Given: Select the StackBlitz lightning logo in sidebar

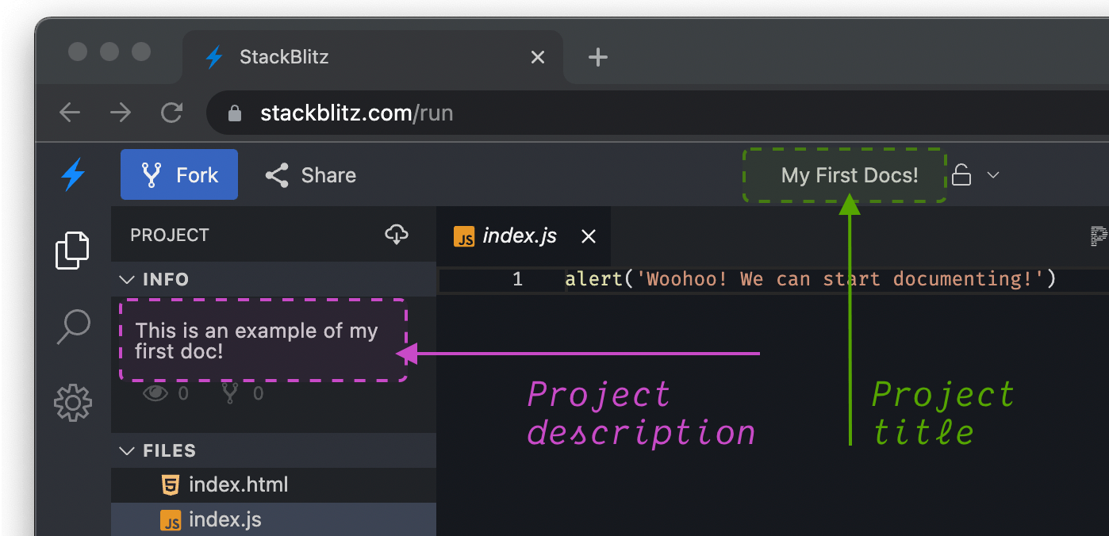Looking at the screenshot, I should pos(72,175).
